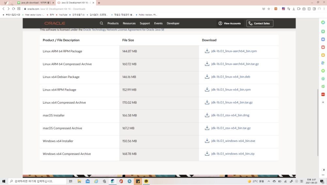
Task: Open the weather 27°C widget in taskbar
Action: pyautogui.click(x=256, y=181)
